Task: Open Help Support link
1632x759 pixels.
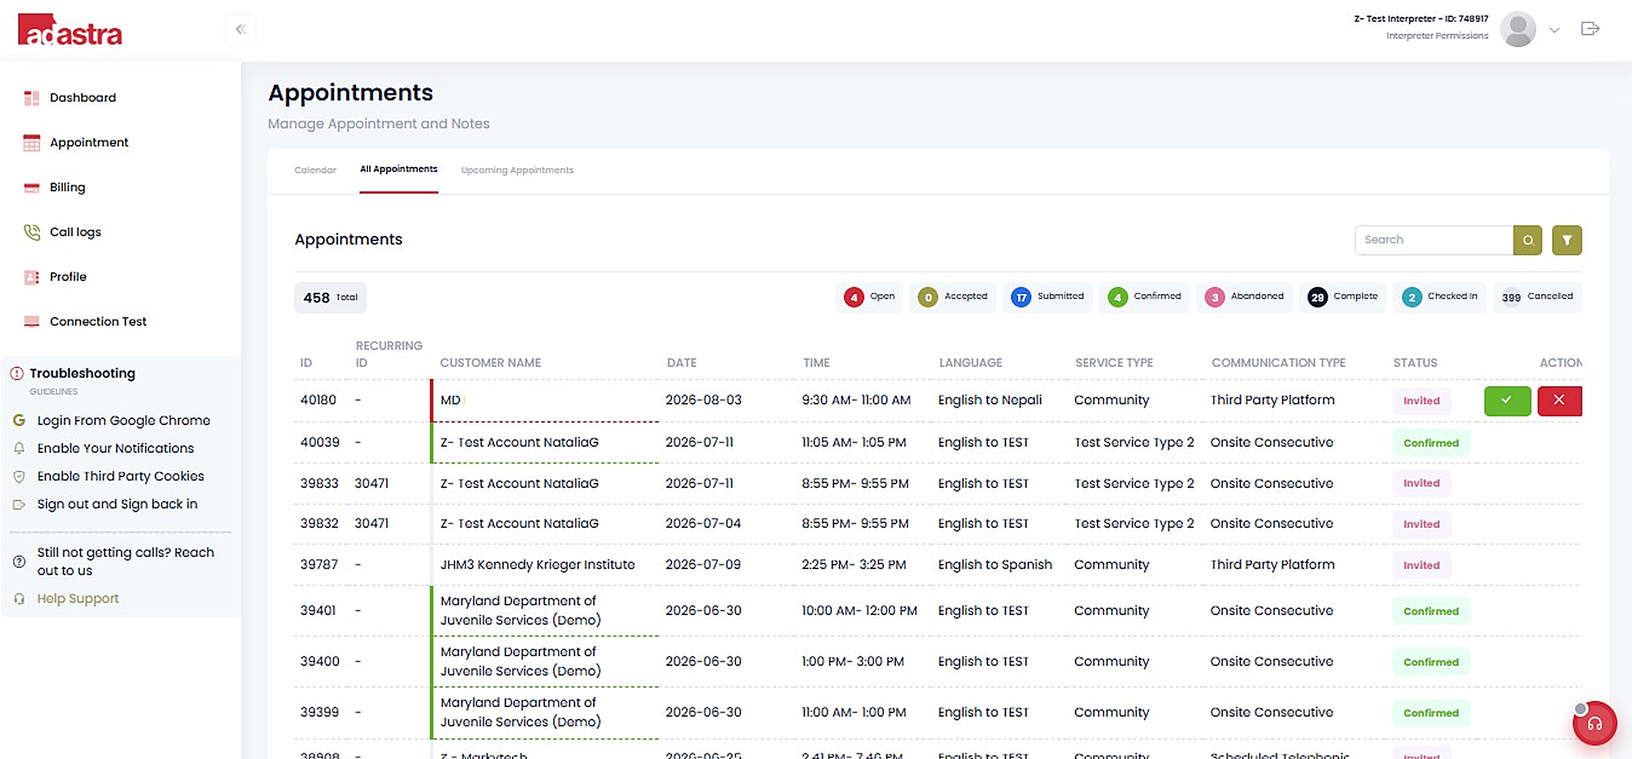Action: (x=78, y=599)
